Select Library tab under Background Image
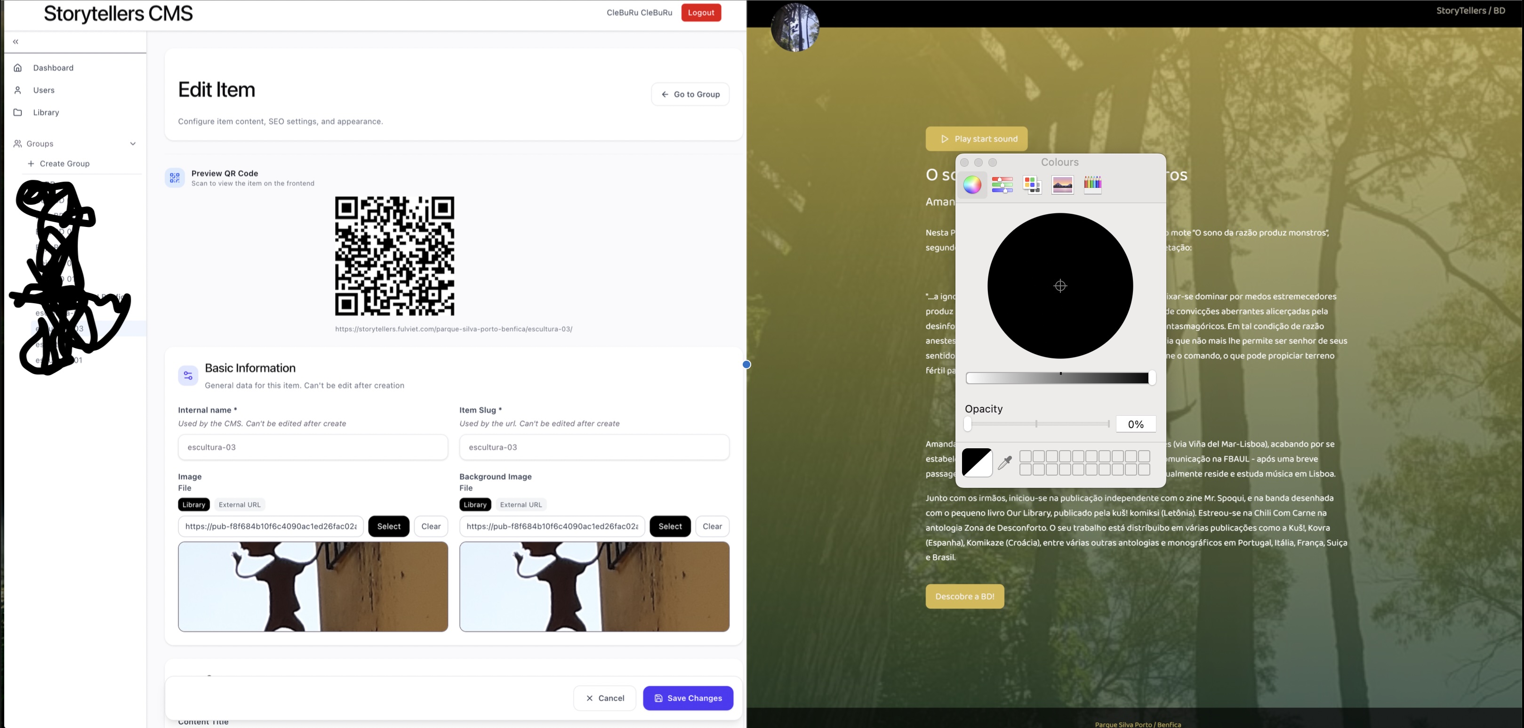The height and width of the screenshot is (728, 1524). coord(475,505)
